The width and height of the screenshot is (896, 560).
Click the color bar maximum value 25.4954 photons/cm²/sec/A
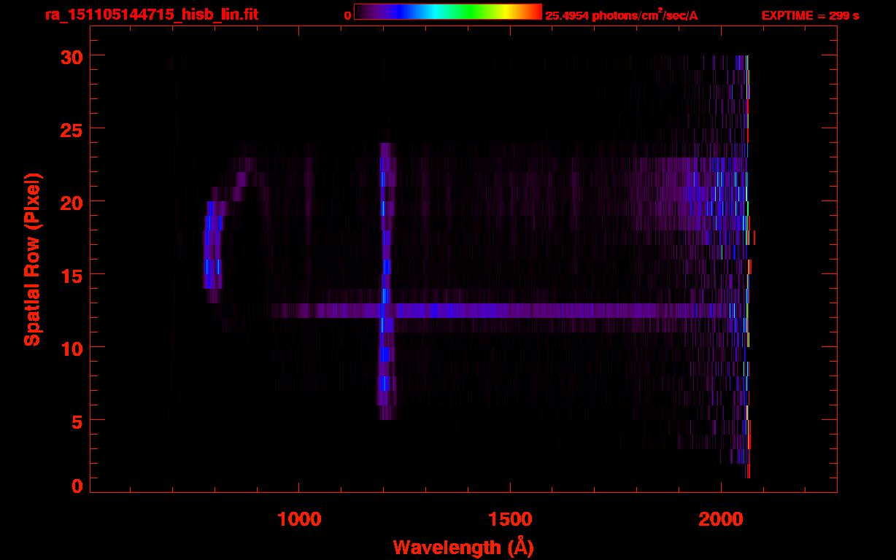tap(622, 15)
